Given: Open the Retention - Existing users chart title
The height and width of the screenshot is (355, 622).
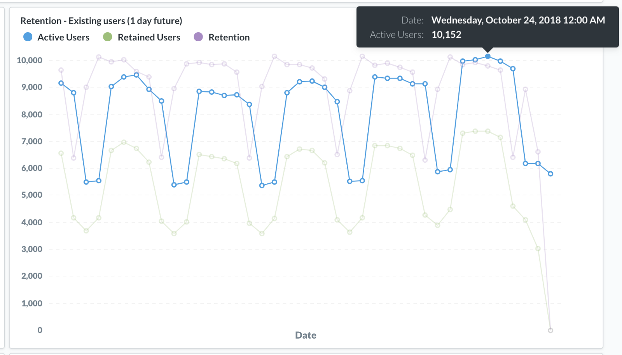Looking at the screenshot, I should point(101,21).
